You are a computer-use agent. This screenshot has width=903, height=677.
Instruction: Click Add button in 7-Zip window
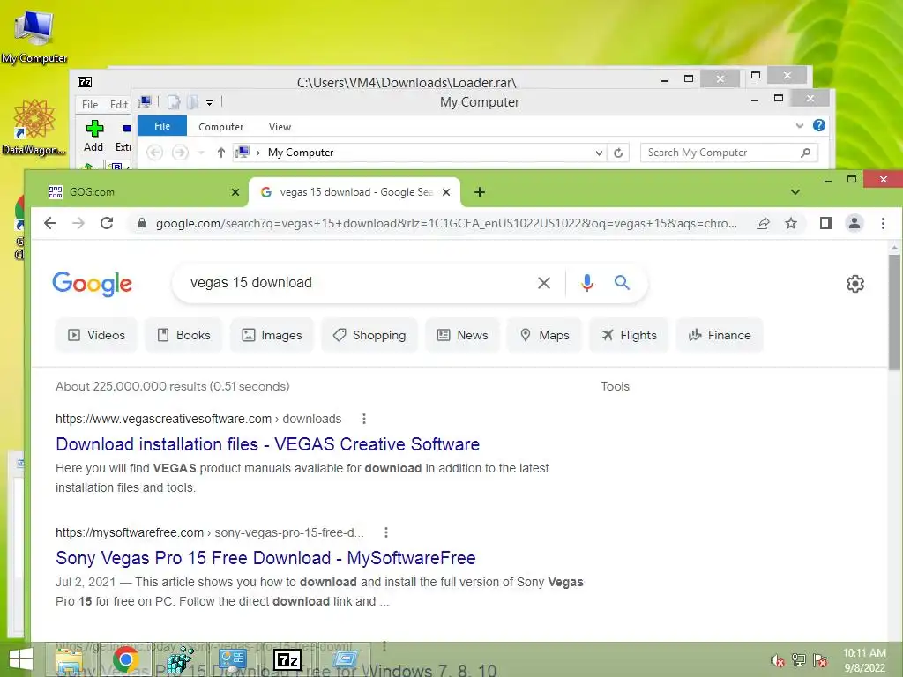[x=93, y=136]
